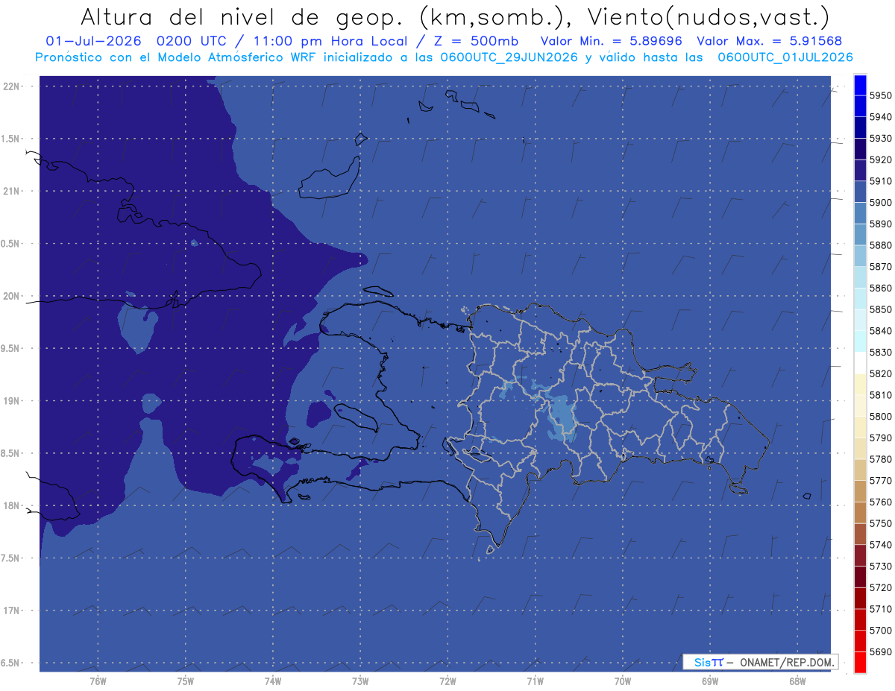Click the '5920' color bar label
This screenshot has width=895, height=691.
coord(881,160)
